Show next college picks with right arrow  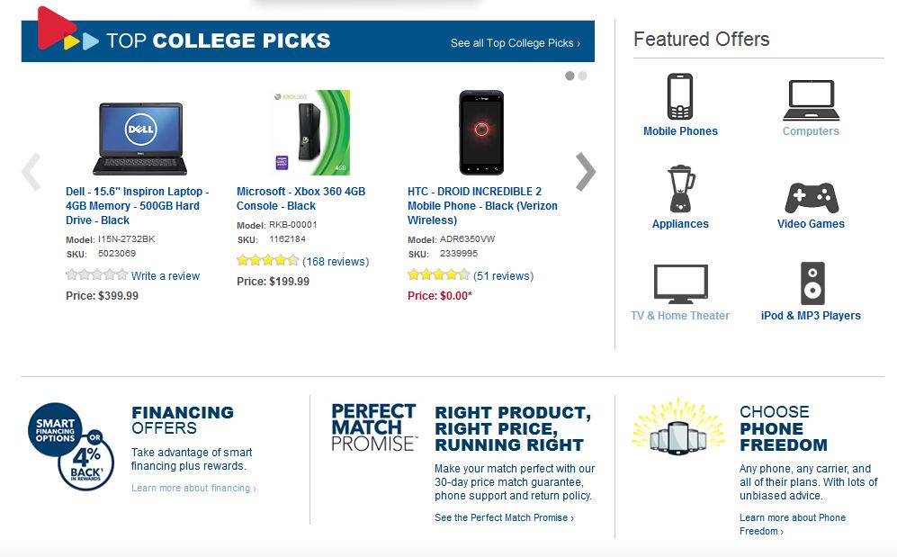[x=586, y=172]
